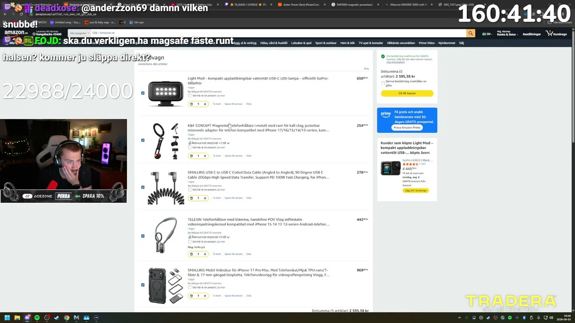
Task: Expand 'Återvunnet material +2 till' for K&F CONCEPT
Action: 209,143
